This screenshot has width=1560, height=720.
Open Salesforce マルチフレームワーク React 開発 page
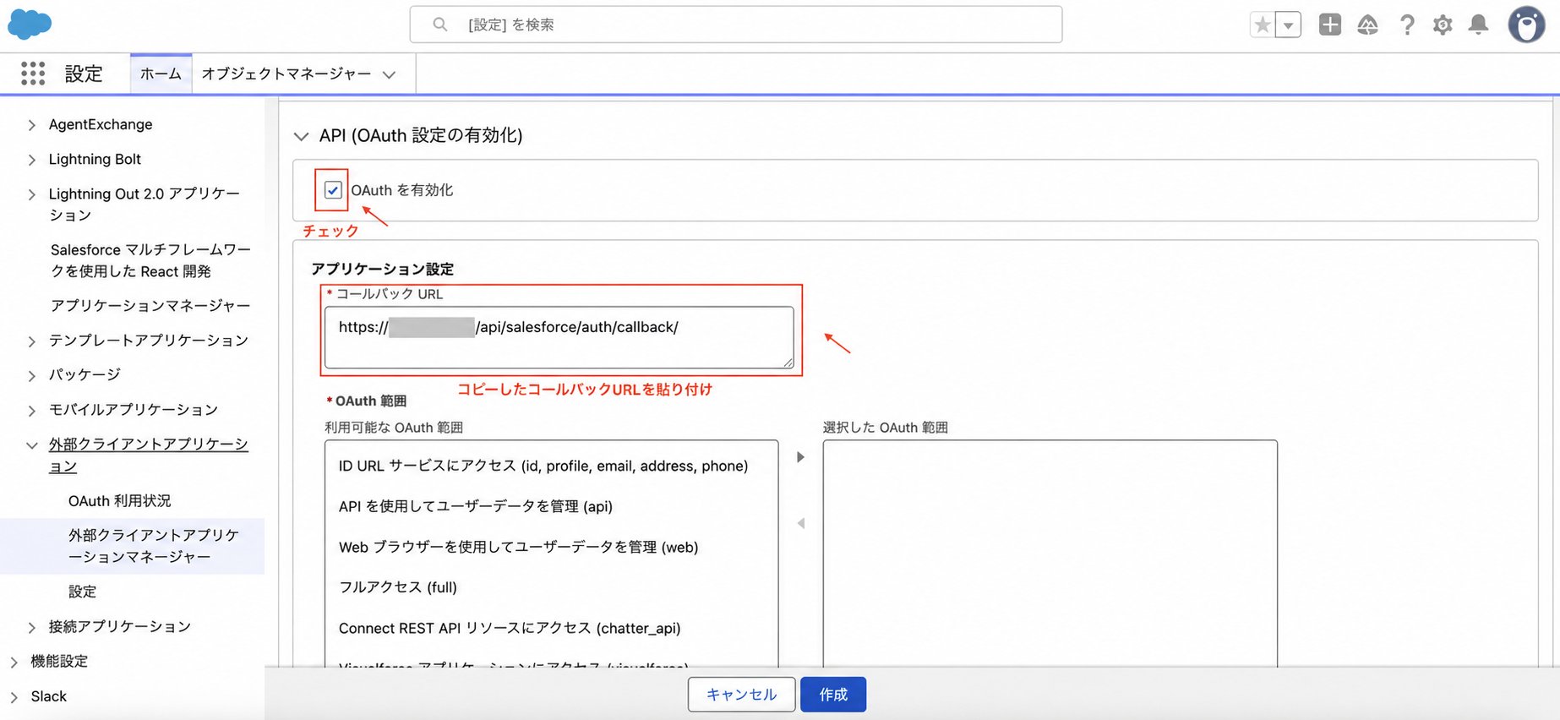click(x=150, y=260)
